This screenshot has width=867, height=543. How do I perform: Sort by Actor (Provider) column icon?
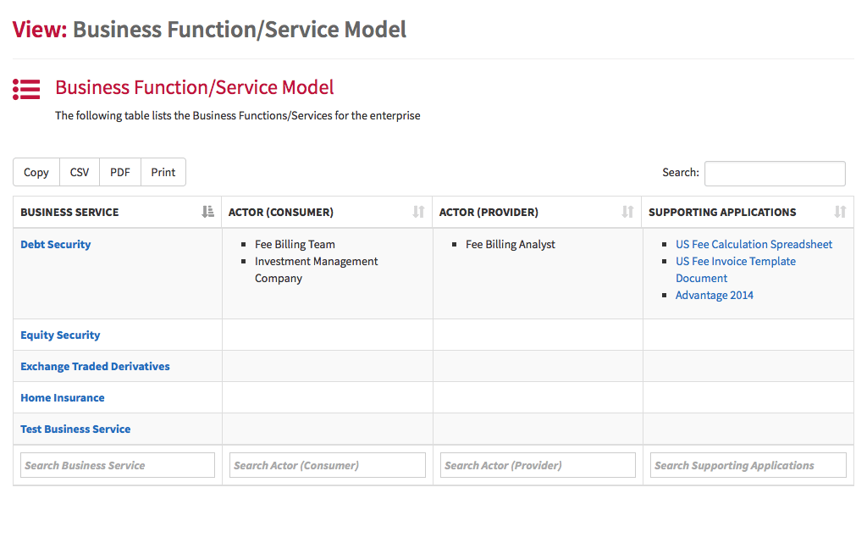coord(627,212)
